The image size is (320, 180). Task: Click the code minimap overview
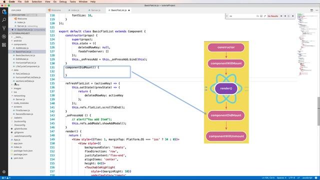(307, 44)
